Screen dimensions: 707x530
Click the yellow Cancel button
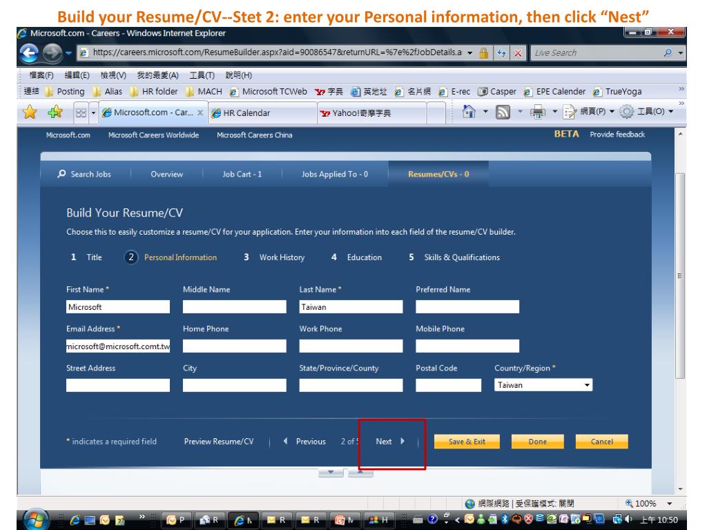tap(601, 442)
